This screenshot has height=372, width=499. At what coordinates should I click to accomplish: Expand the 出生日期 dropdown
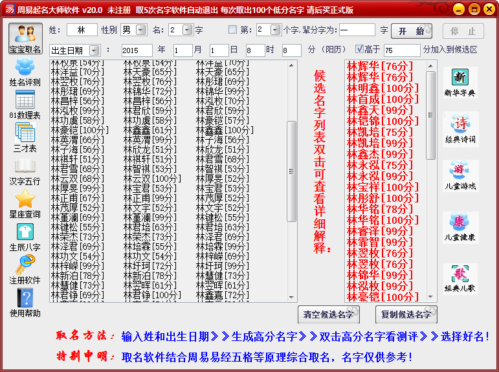93,50
